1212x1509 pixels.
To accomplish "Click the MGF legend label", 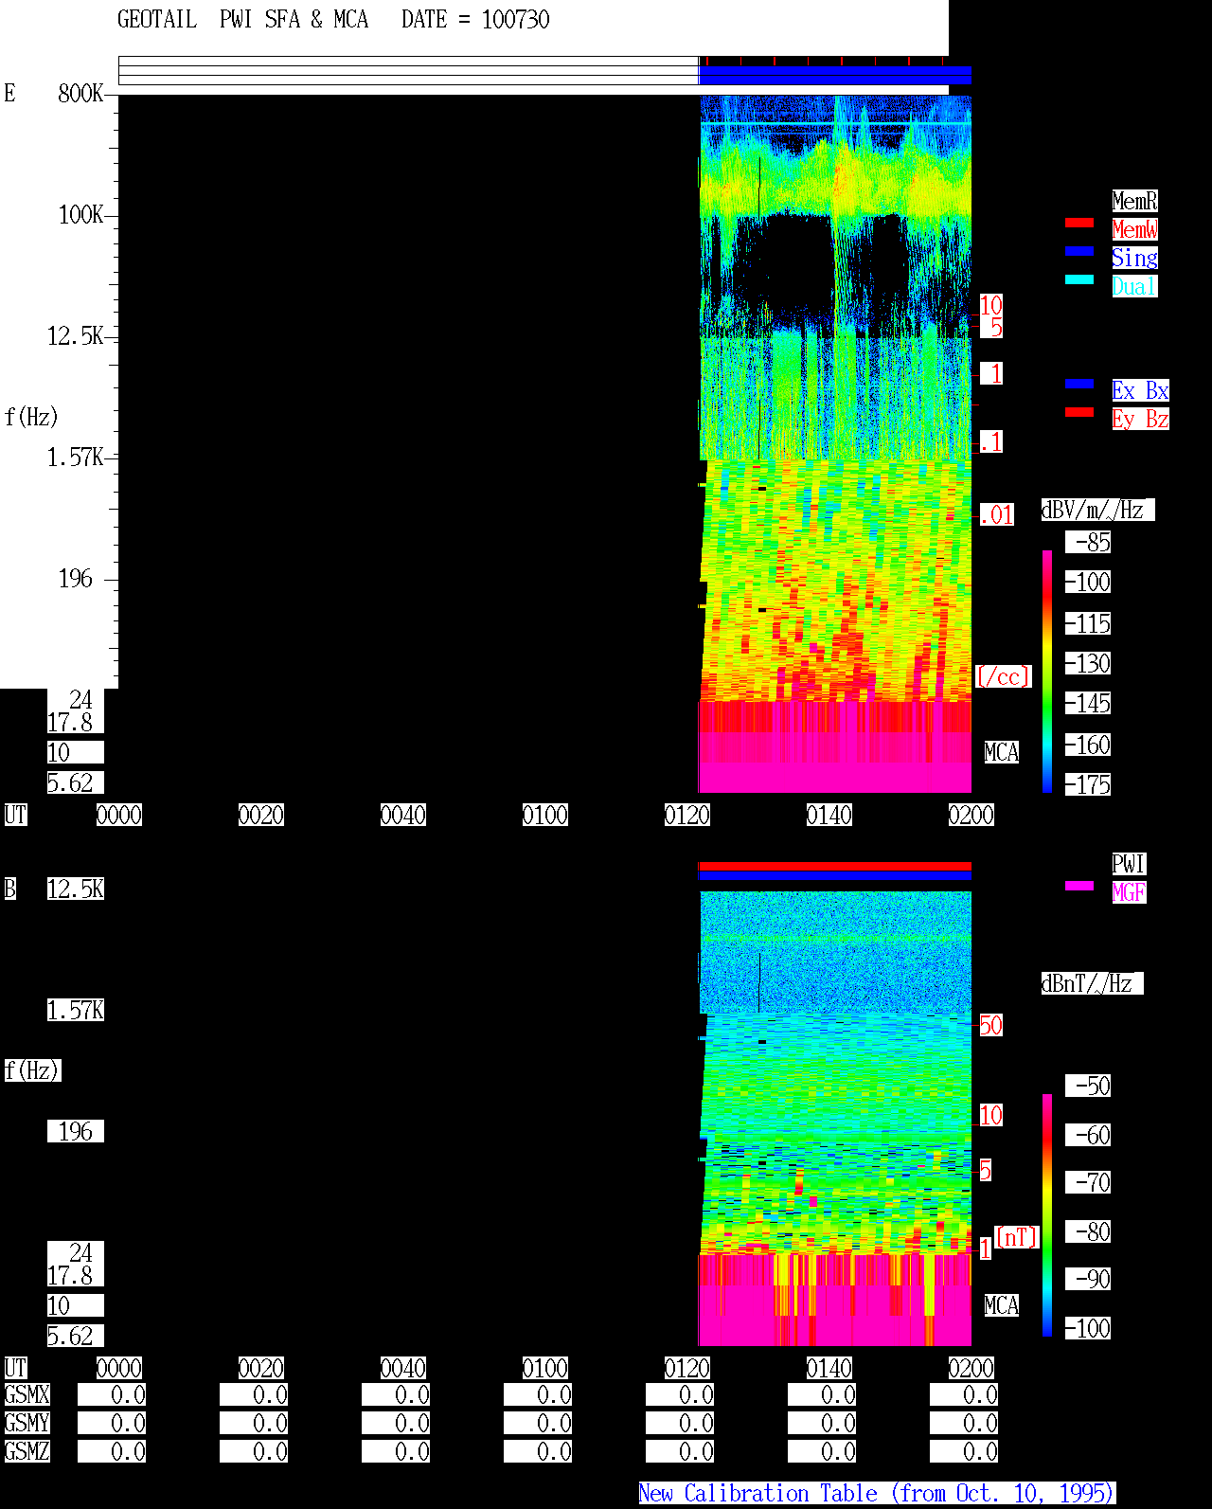I will (1129, 892).
